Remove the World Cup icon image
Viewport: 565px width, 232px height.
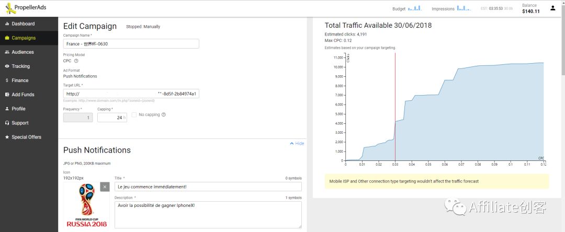coord(105,187)
